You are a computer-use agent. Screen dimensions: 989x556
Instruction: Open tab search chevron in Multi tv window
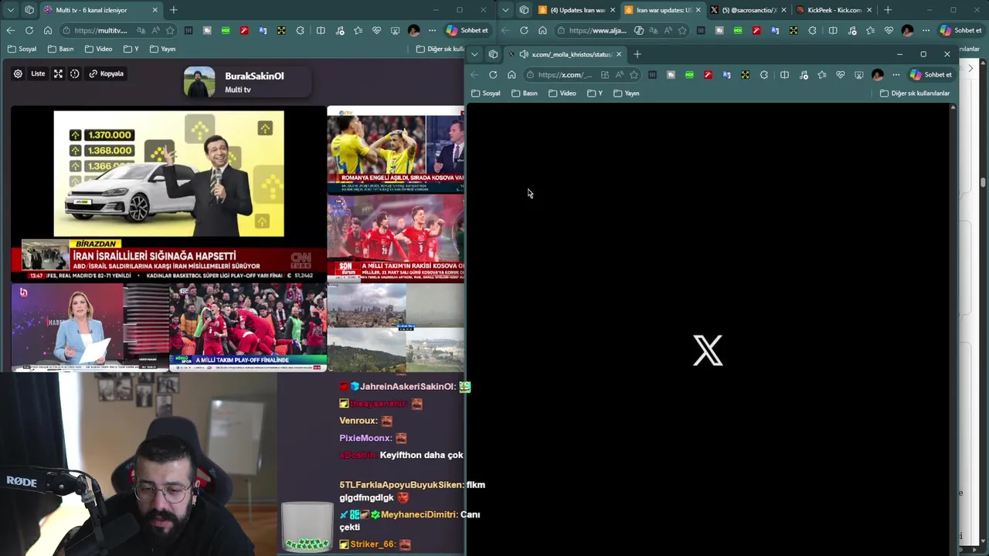point(11,10)
